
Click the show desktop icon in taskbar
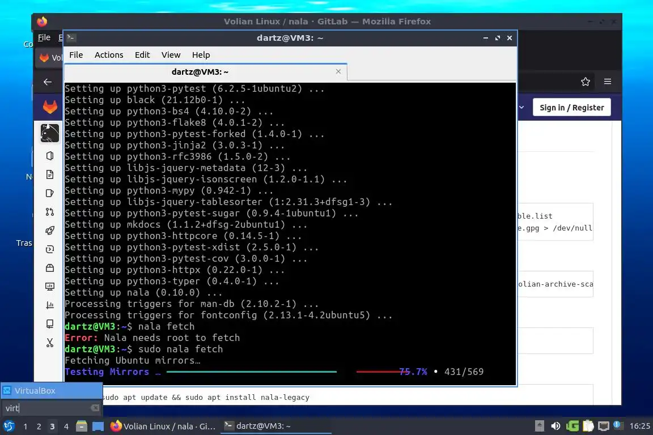98,427
